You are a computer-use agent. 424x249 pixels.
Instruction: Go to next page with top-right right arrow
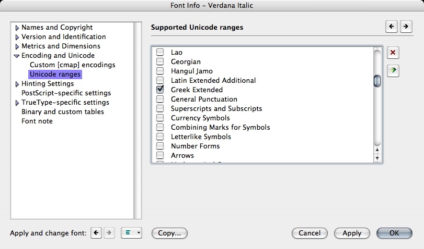(x=406, y=27)
